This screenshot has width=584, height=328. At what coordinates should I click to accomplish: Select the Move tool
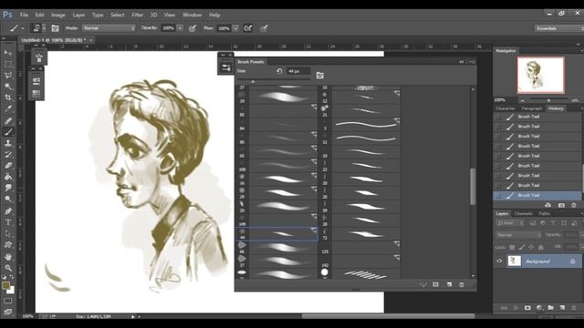coord(8,53)
